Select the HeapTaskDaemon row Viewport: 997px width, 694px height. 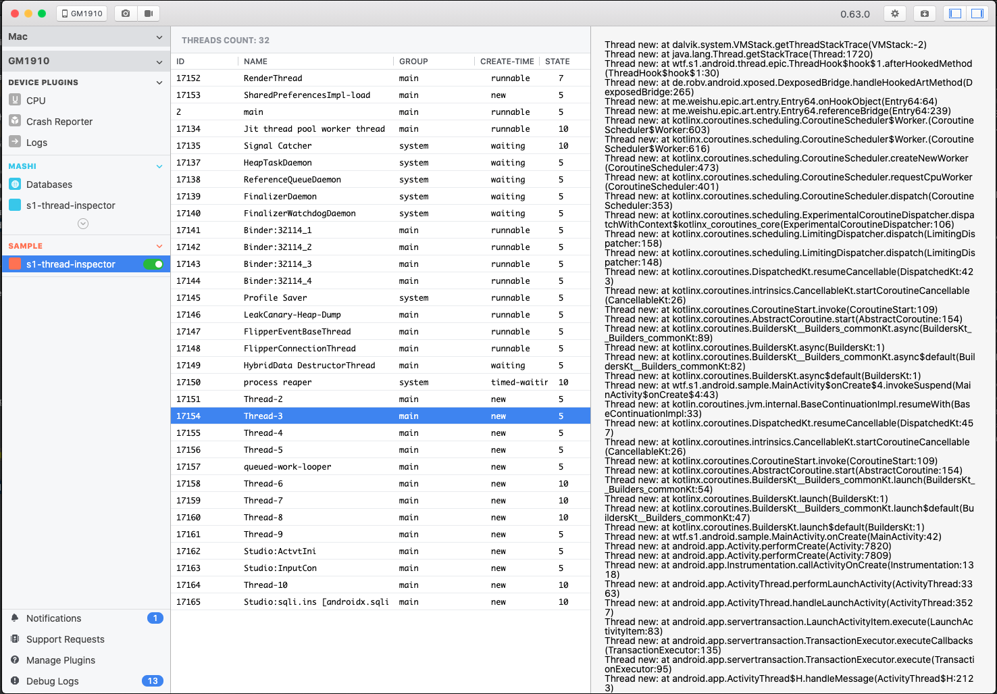(380, 163)
